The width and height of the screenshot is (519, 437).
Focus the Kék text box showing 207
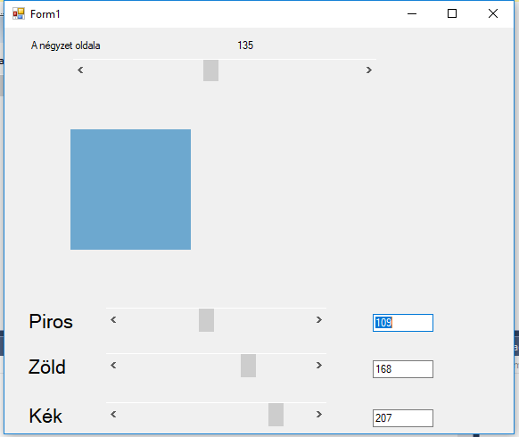point(403,418)
